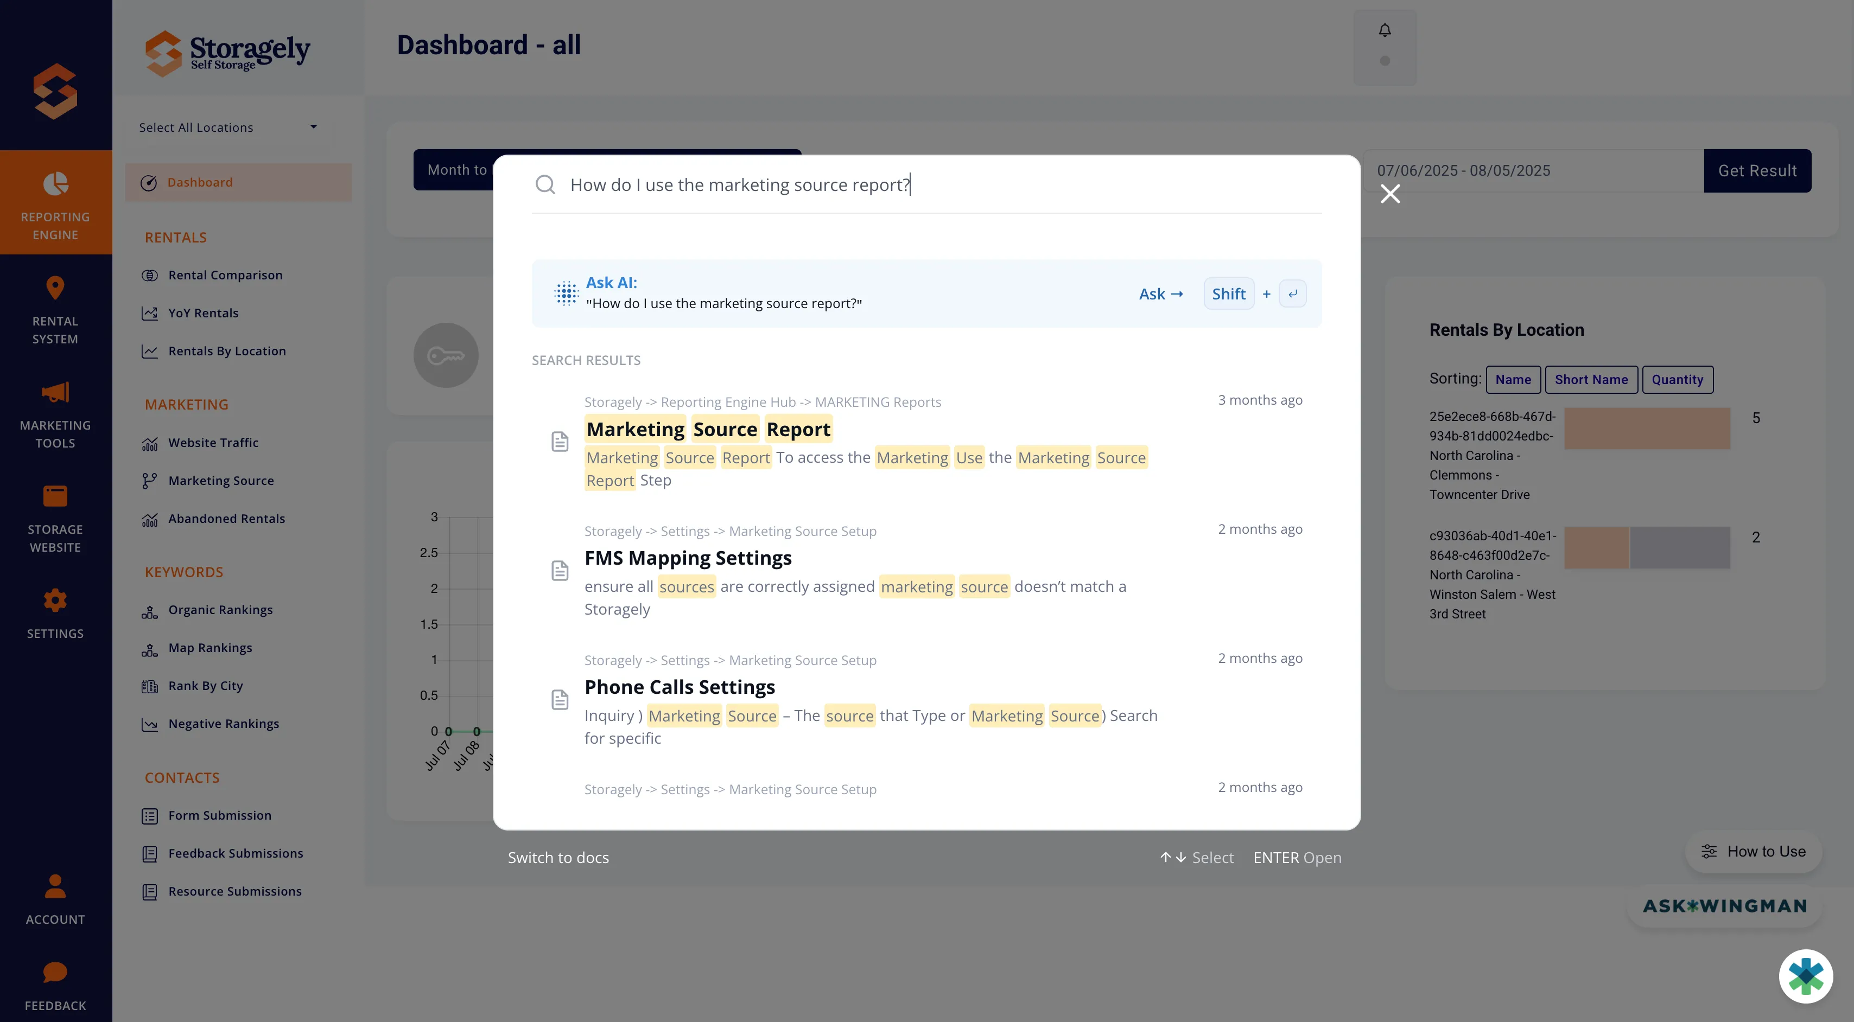Sort rentals by Quantity
1854x1022 pixels.
(x=1677, y=379)
